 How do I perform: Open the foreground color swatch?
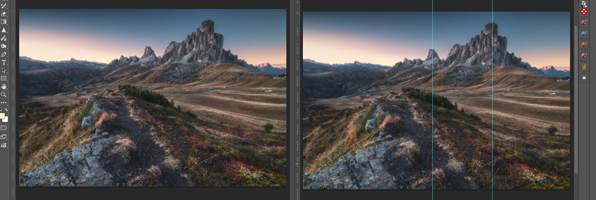point(2,116)
